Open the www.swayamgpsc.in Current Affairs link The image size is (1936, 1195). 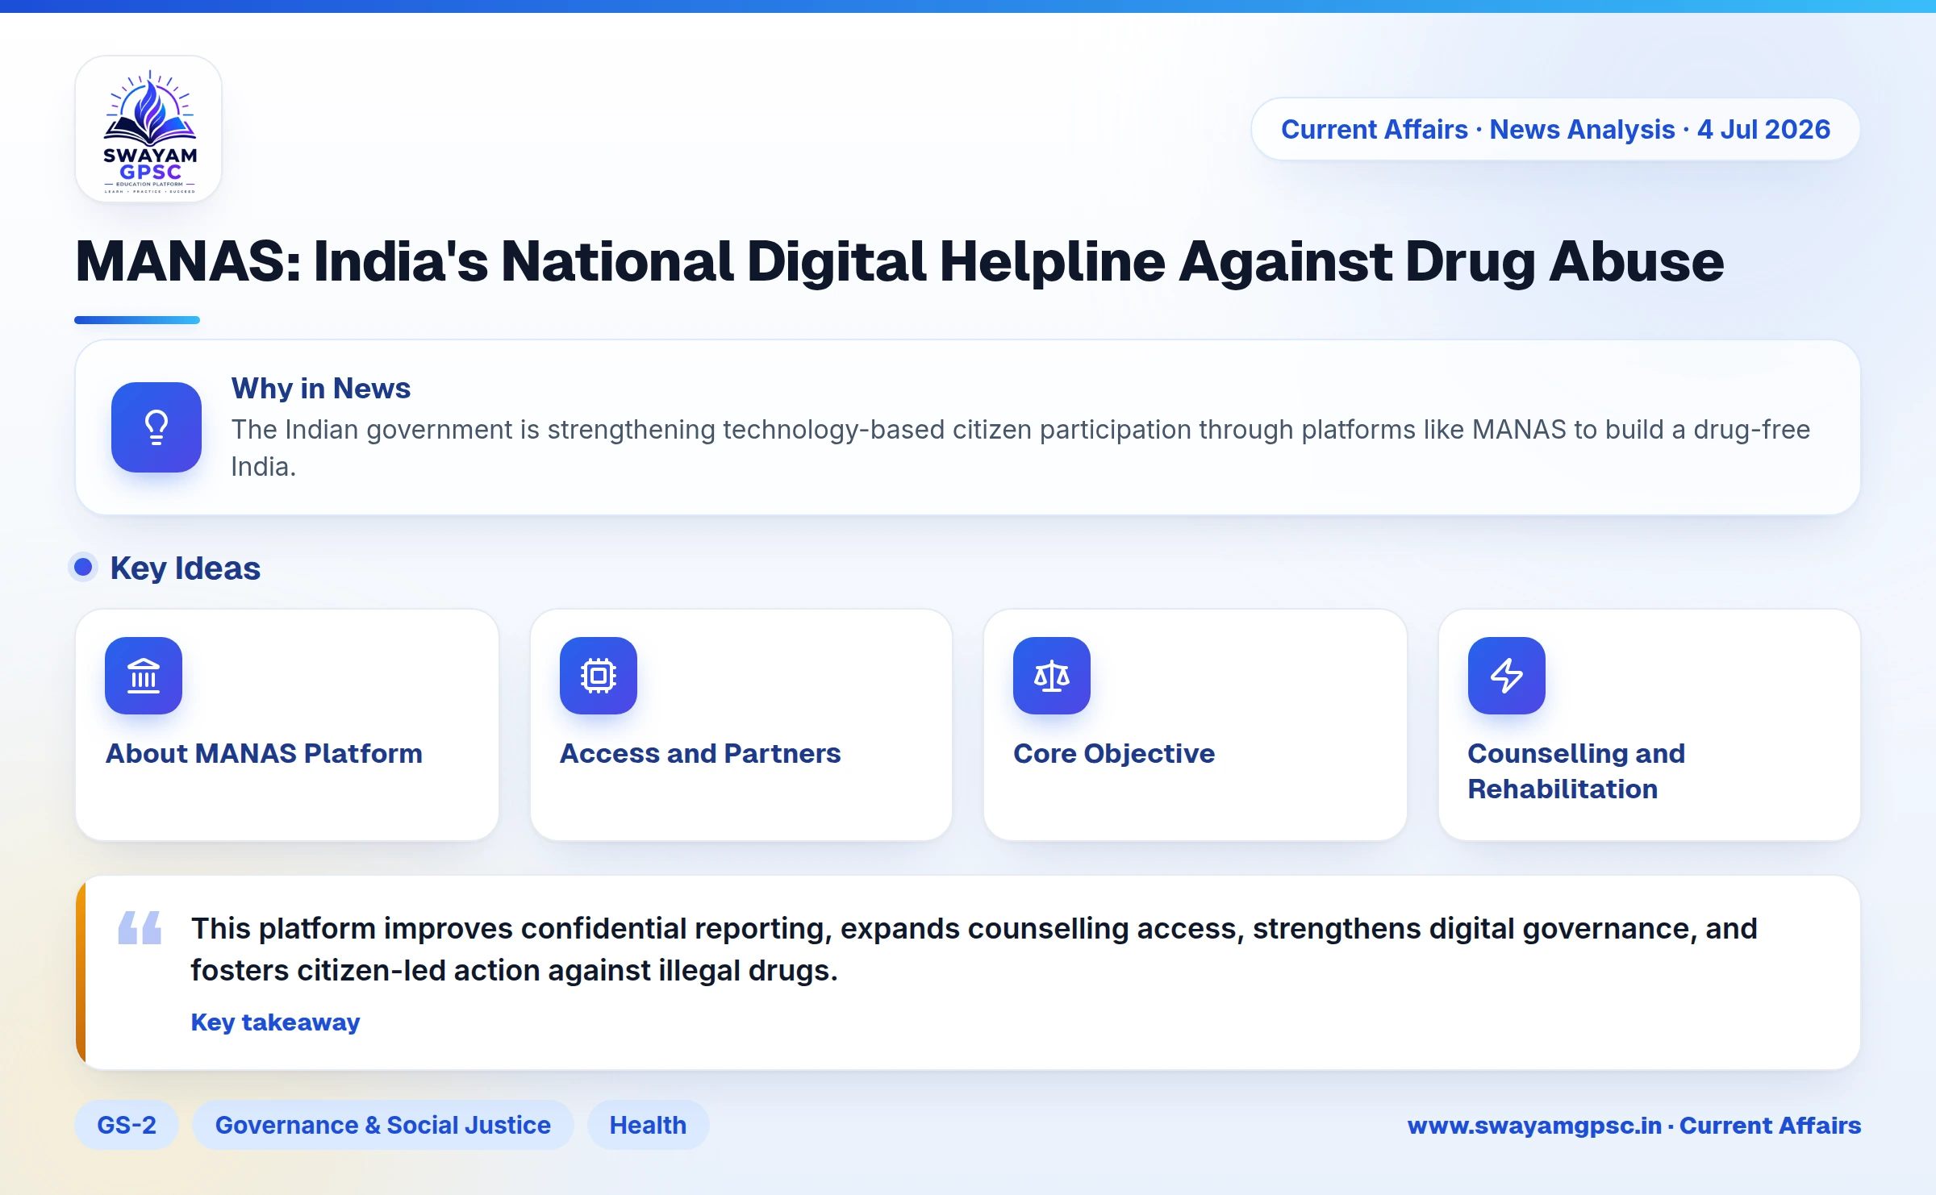click(x=1634, y=1125)
